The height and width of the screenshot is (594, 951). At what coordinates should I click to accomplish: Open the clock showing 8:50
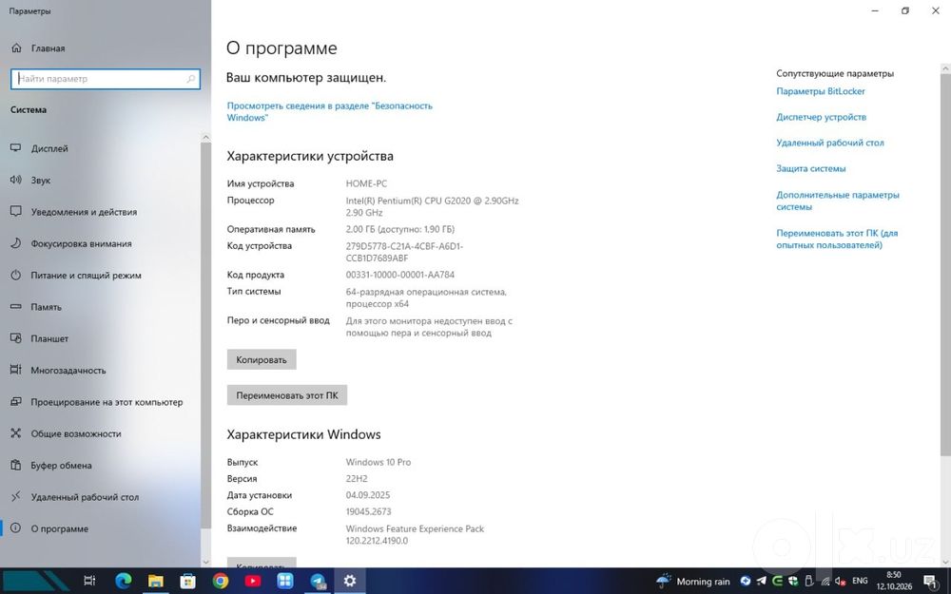pos(893,581)
